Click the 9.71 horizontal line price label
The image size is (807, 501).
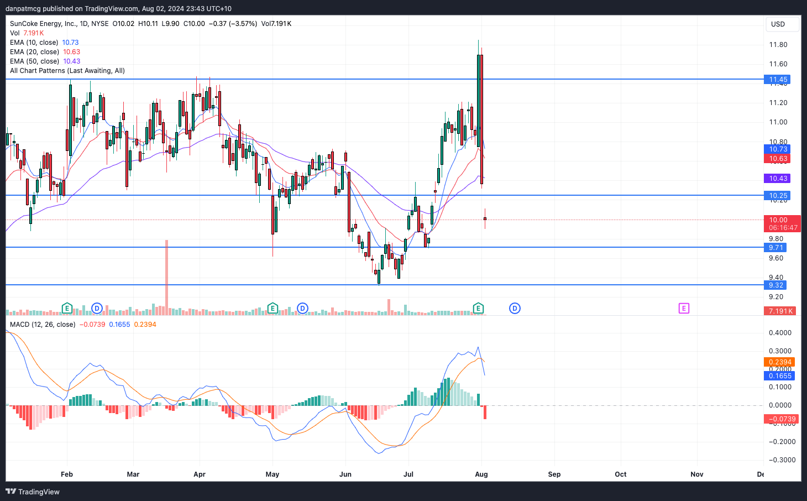776,247
